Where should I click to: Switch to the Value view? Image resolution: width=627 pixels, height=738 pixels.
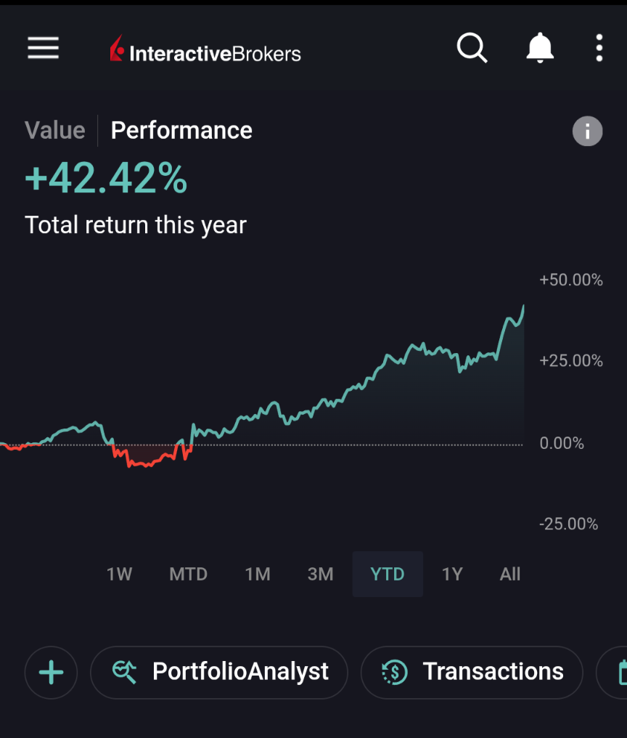coord(54,131)
